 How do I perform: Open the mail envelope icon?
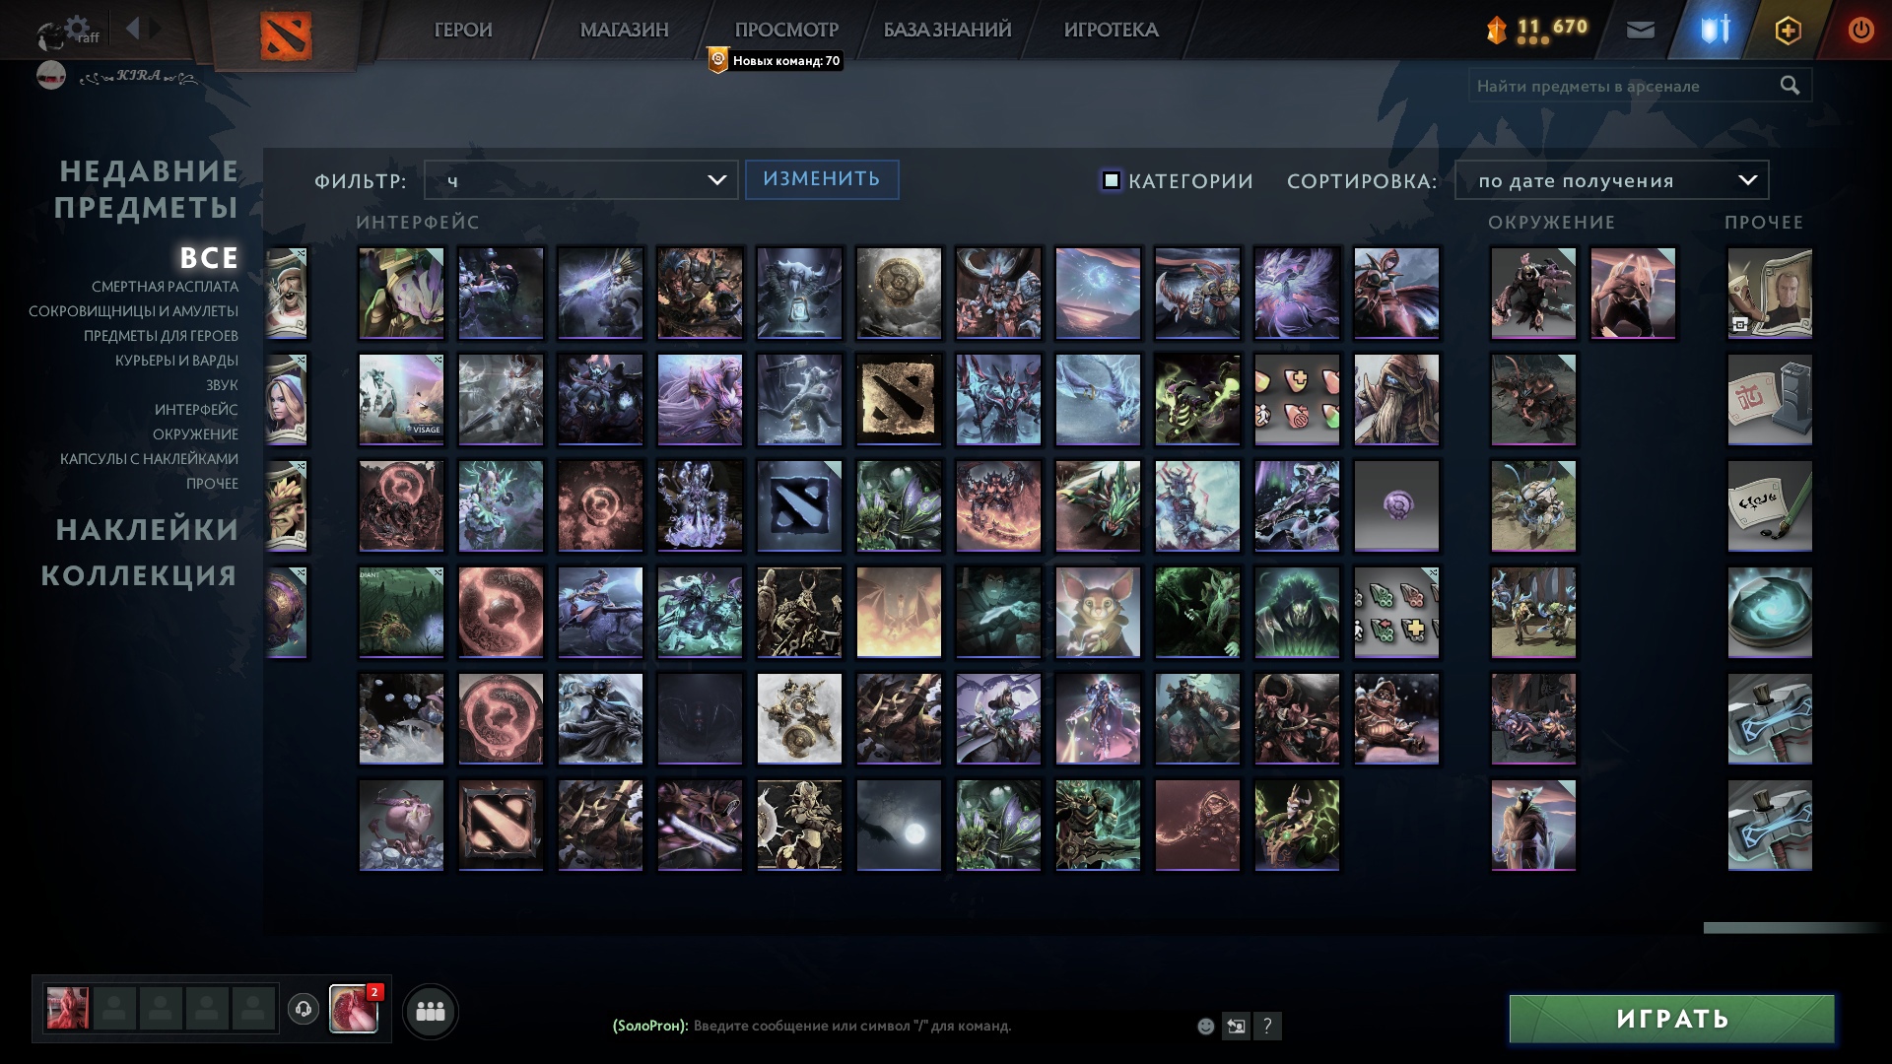pyautogui.click(x=1640, y=31)
